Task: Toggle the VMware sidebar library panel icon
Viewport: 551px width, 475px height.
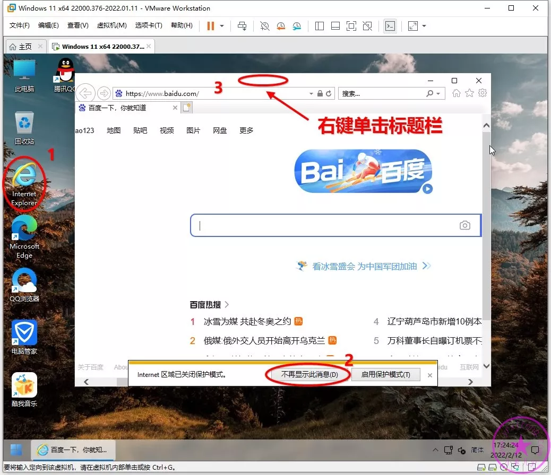Action: point(320,25)
